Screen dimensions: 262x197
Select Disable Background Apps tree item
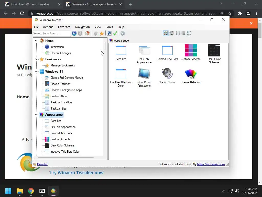[66, 90]
